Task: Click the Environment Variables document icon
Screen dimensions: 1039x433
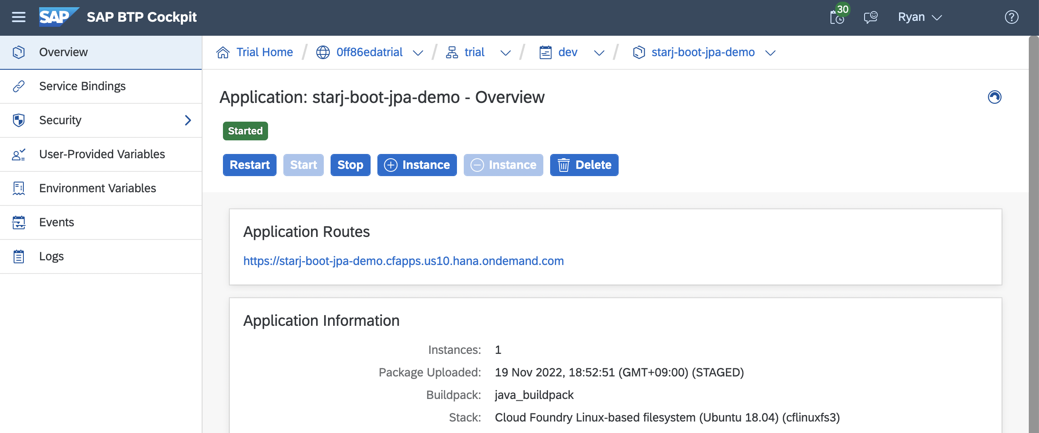Action: [19, 188]
